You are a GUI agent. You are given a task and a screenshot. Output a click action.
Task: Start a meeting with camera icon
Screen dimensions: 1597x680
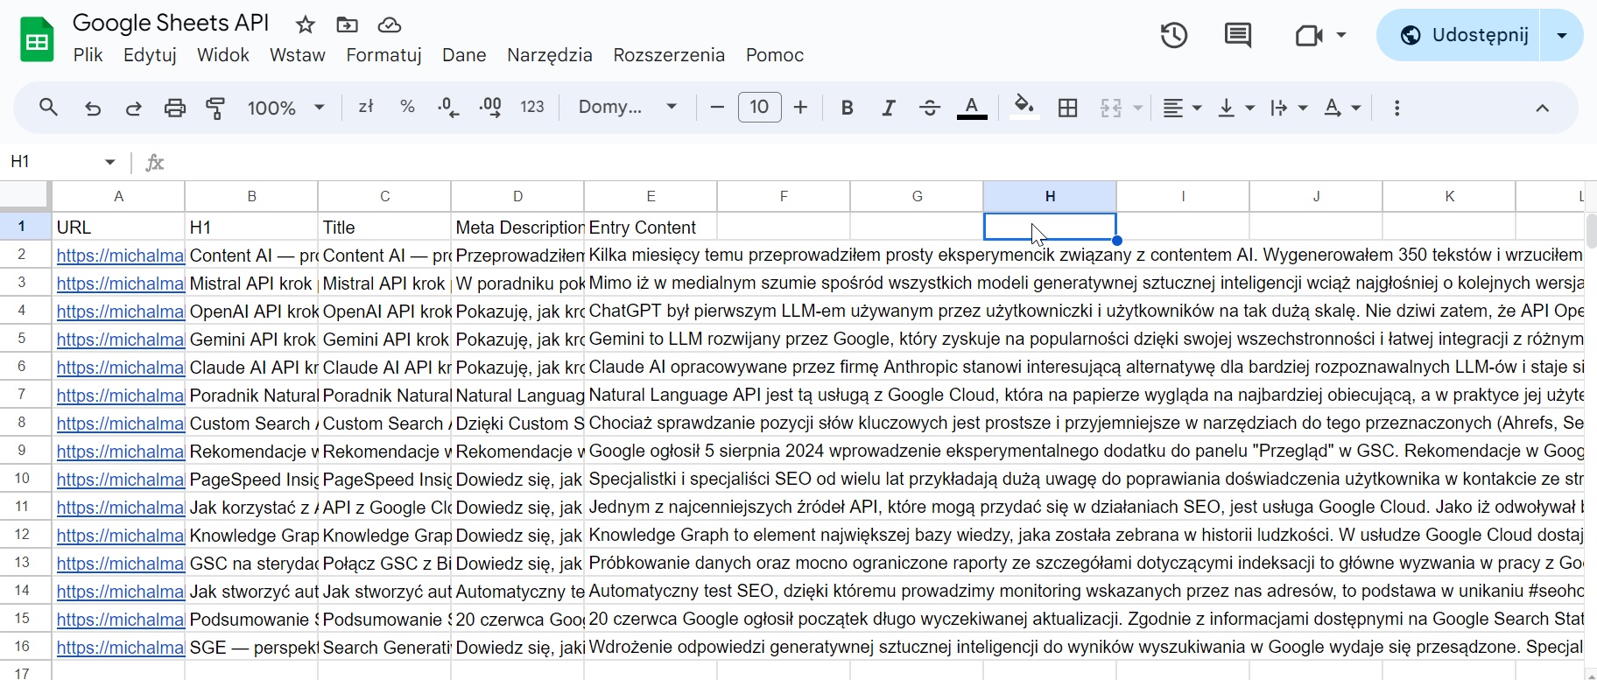[x=1309, y=35]
